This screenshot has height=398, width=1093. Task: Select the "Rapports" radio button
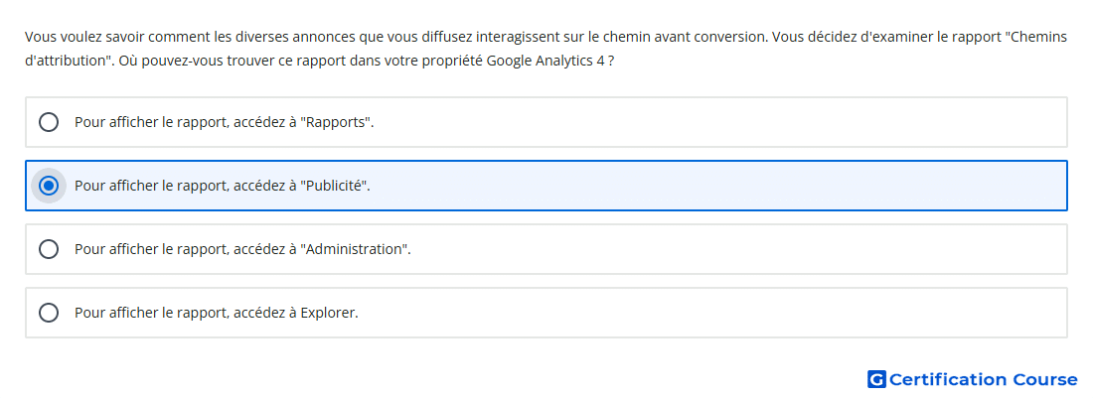48,122
